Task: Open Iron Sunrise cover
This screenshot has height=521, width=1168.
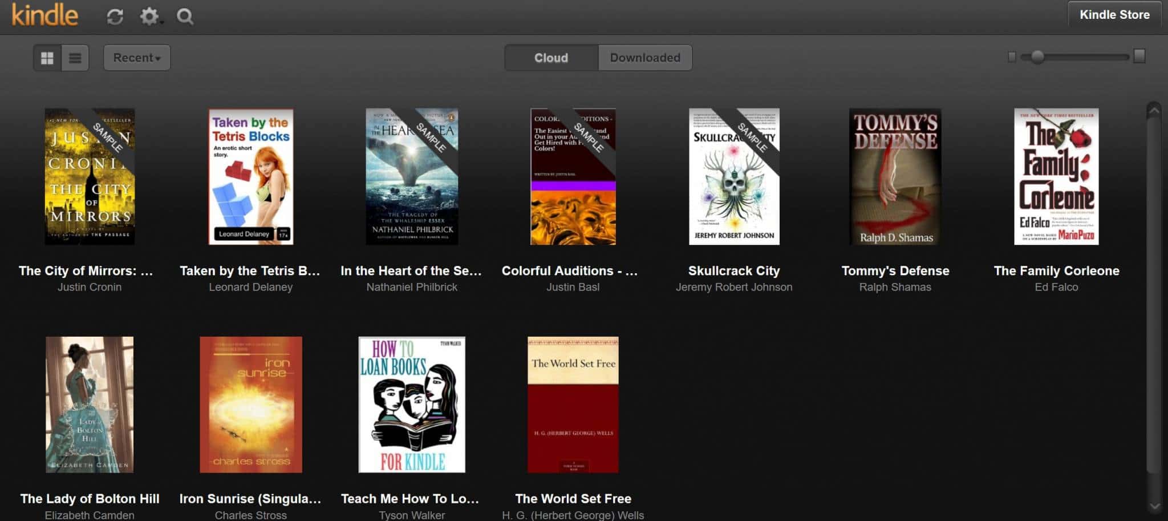Action: click(251, 405)
